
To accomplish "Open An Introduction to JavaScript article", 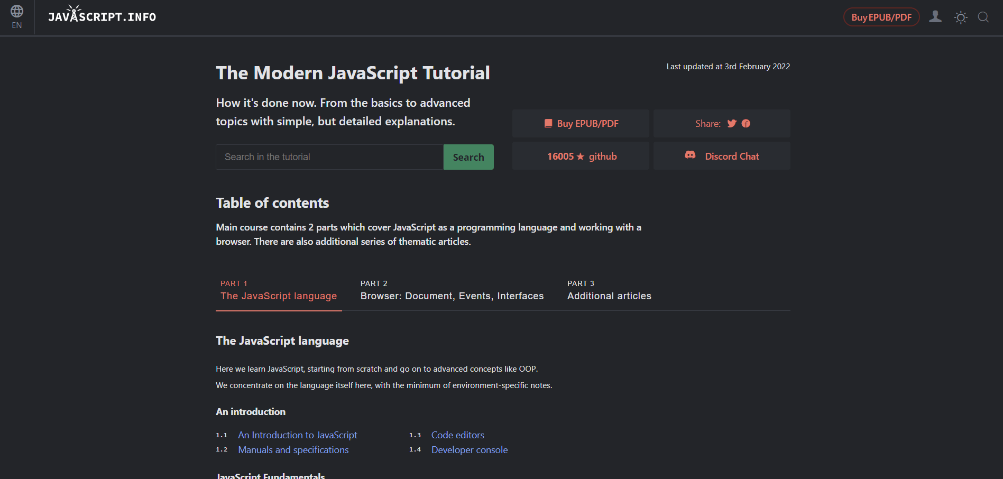I will tap(298, 435).
